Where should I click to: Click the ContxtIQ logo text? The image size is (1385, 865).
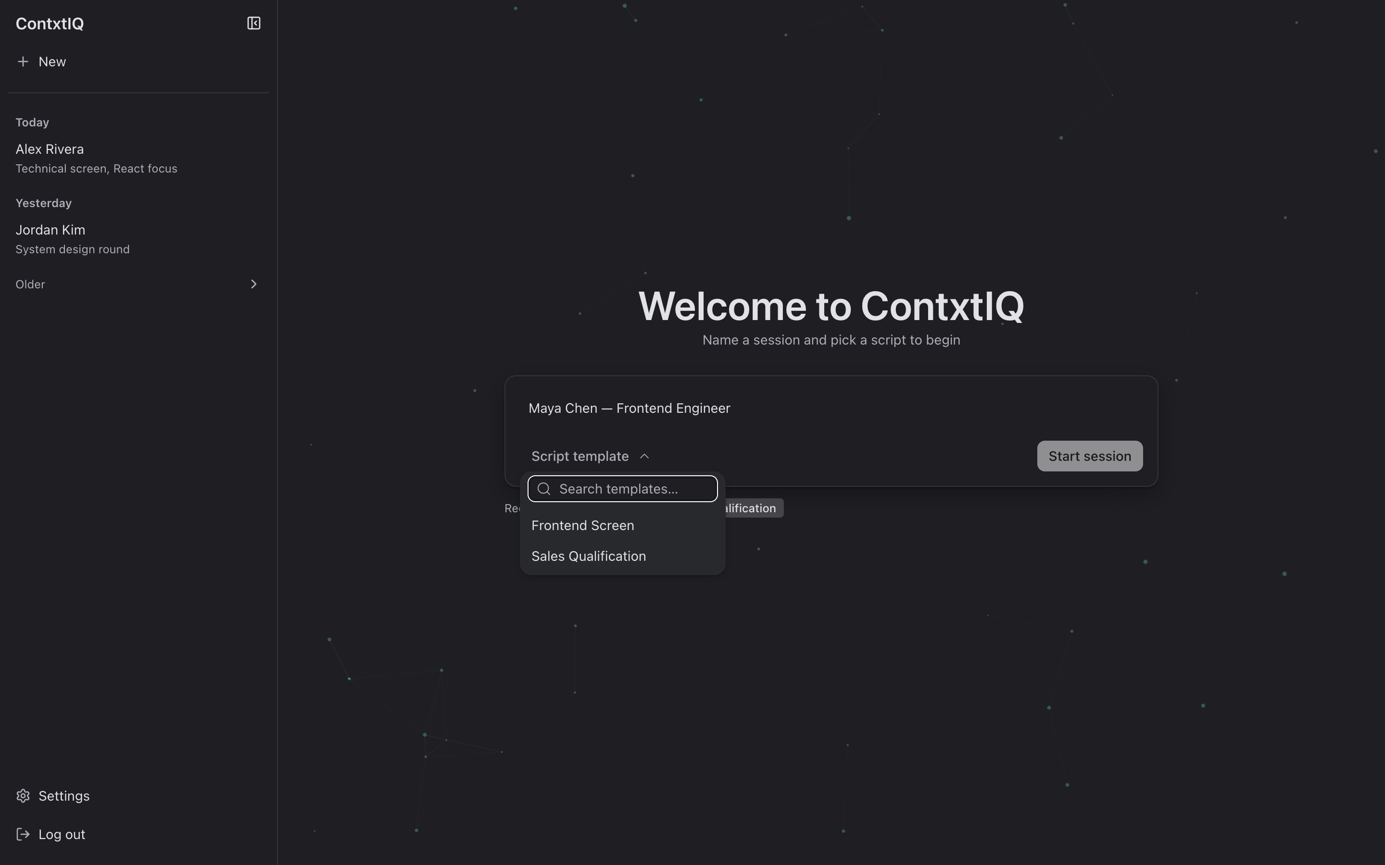[50, 24]
